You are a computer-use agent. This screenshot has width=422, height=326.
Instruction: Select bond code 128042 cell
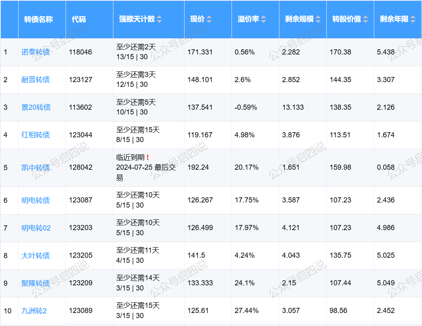tap(81, 168)
